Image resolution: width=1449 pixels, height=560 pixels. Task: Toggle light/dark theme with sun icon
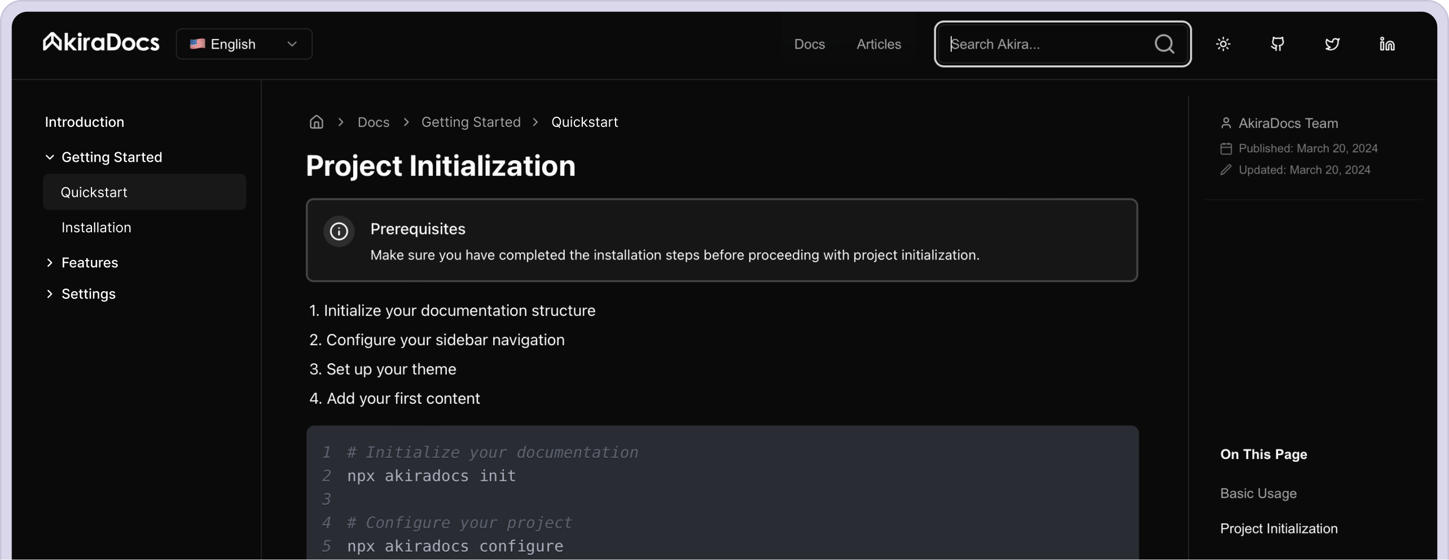pyautogui.click(x=1223, y=44)
